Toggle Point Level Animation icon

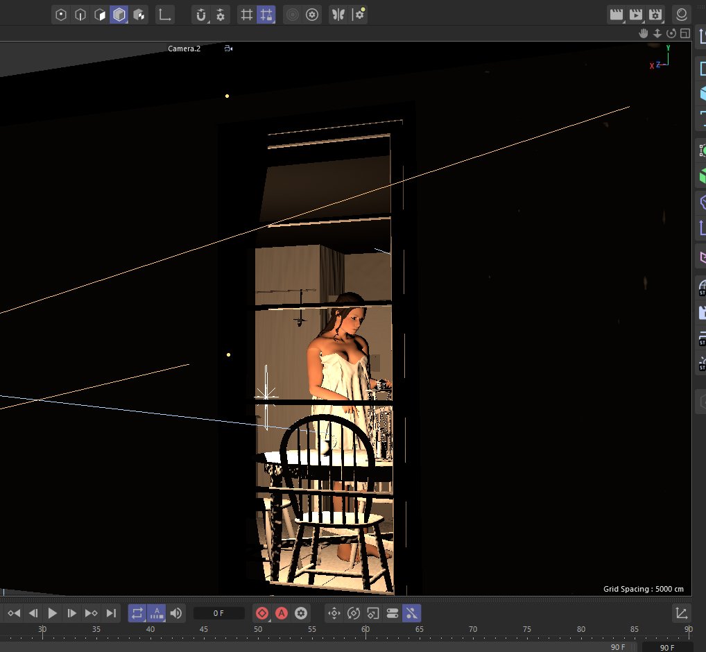(411, 613)
